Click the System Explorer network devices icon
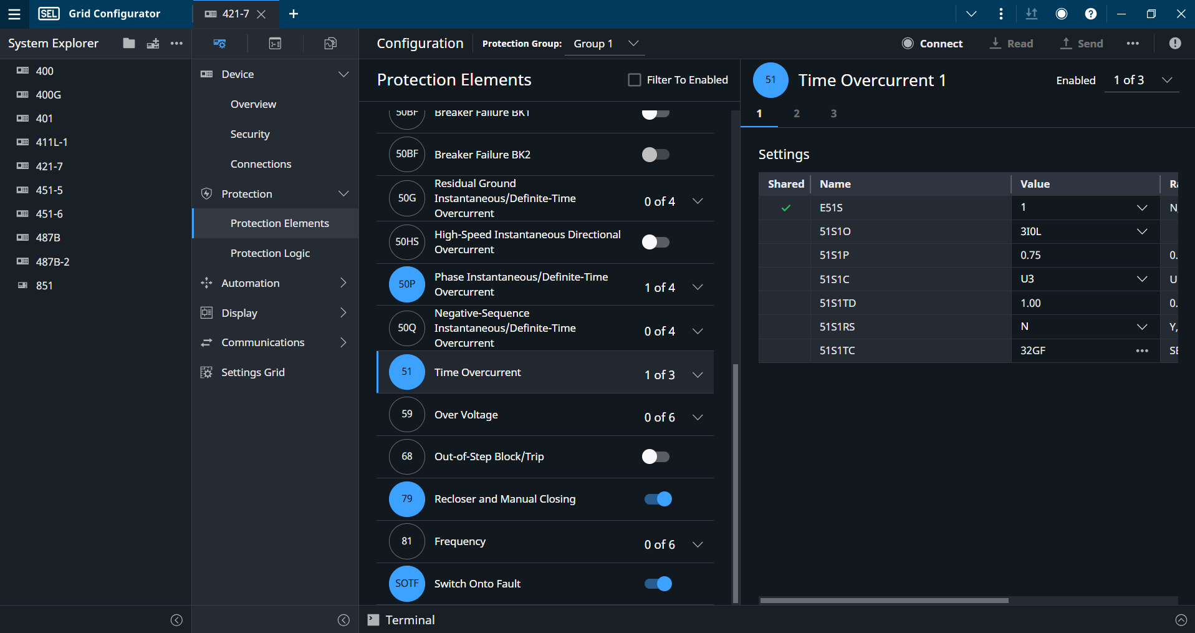 pyautogui.click(x=153, y=43)
